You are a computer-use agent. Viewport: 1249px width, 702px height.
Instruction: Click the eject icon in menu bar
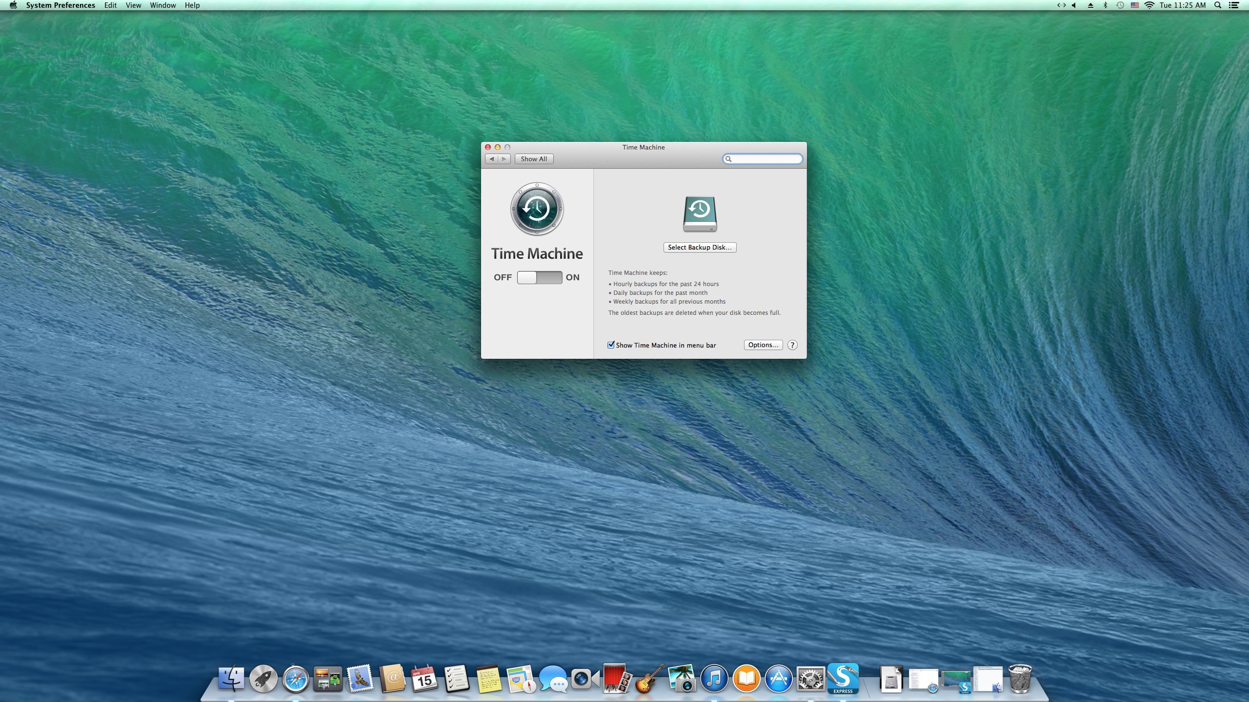click(x=1090, y=5)
